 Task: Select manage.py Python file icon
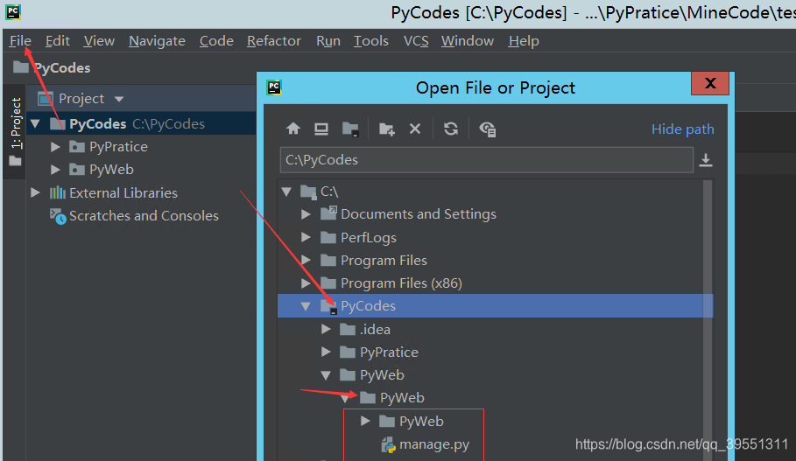[x=388, y=444]
